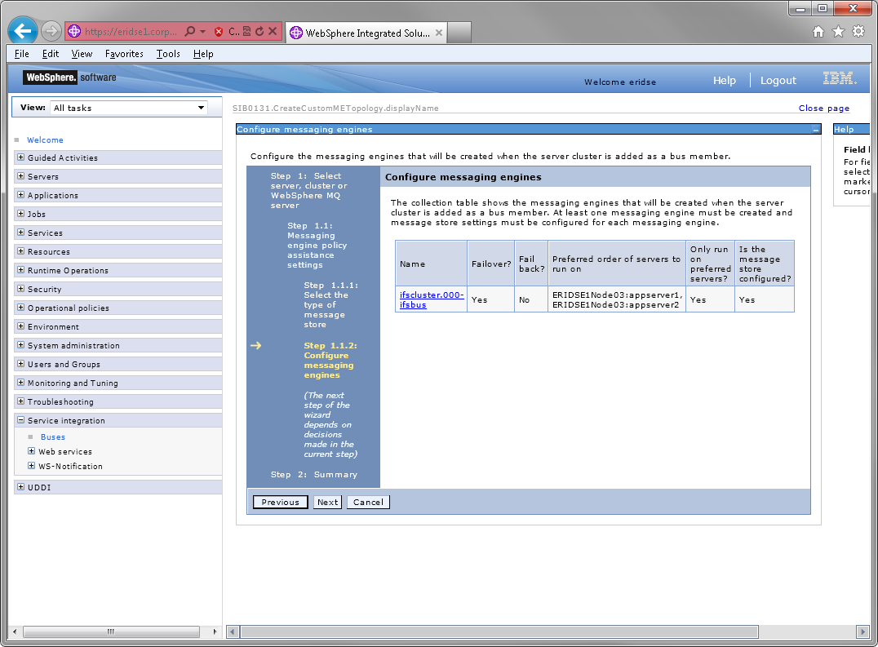The image size is (878, 647).
Task: Expand System administration using its plus icon
Action: point(20,345)
